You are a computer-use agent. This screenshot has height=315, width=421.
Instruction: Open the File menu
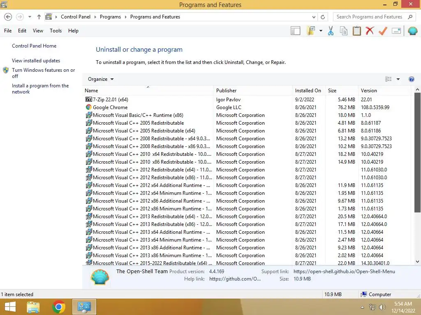point(8,31)
